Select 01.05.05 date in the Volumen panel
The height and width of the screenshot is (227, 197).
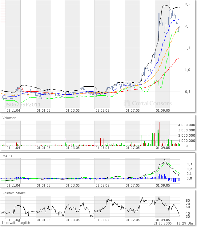(x=103, y=148)
